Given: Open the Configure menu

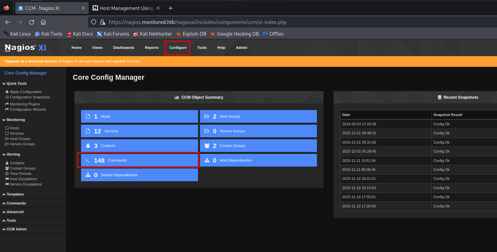Looking at the screenshot, I should 178,48.
